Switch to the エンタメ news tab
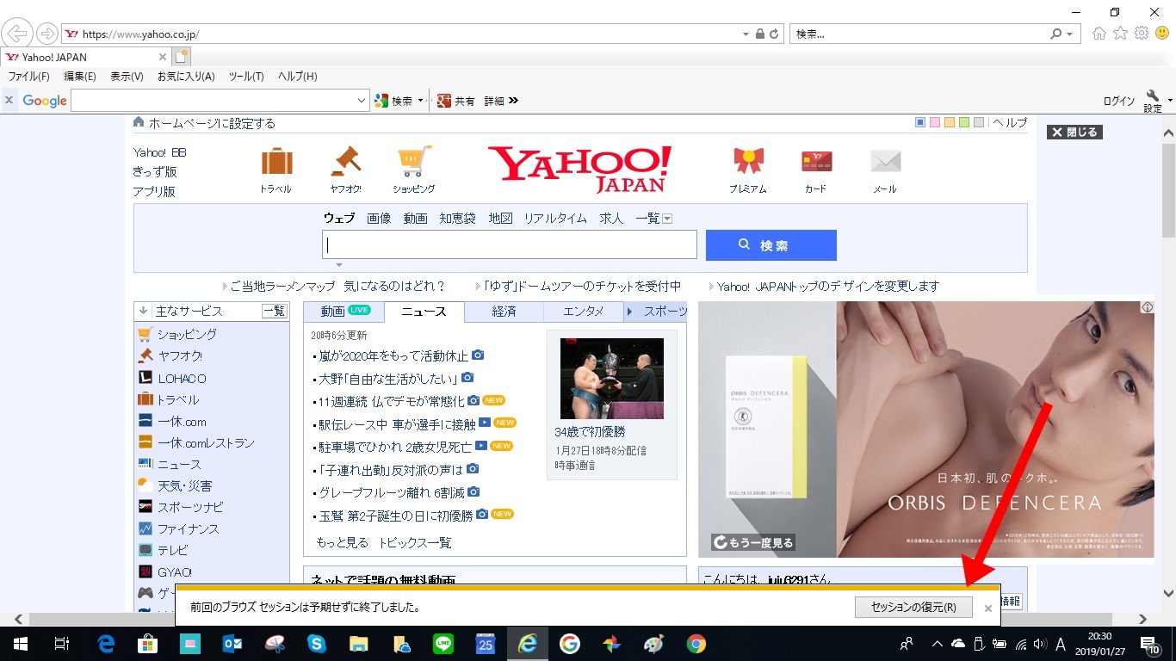This screenshot has width=1176, height=661. pos(584,312)
